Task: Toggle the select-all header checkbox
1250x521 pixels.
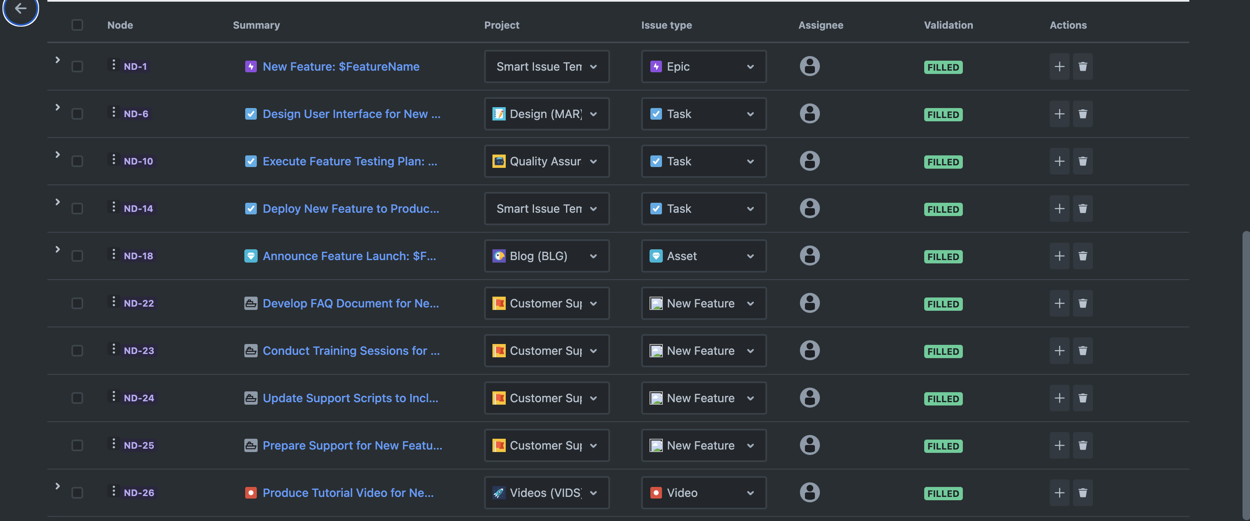Action: [77, 25]
